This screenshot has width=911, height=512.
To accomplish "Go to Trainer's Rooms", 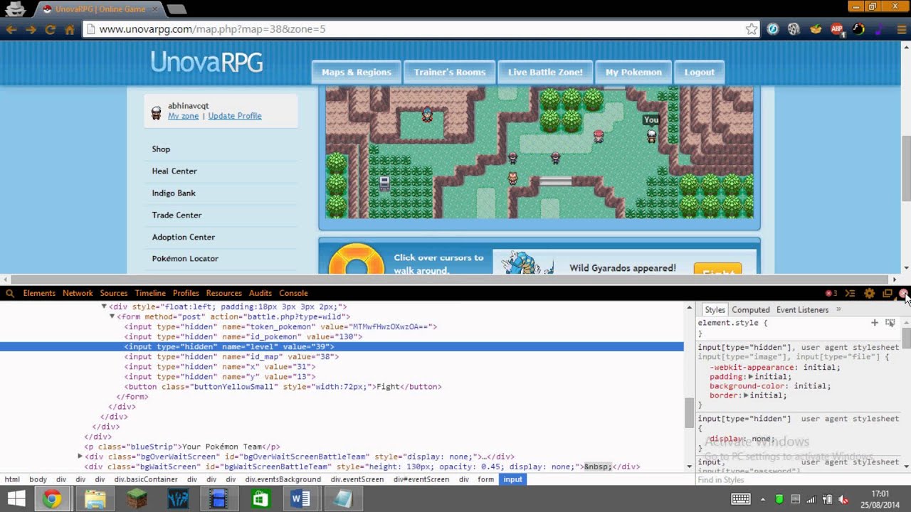I will (450, 72).
